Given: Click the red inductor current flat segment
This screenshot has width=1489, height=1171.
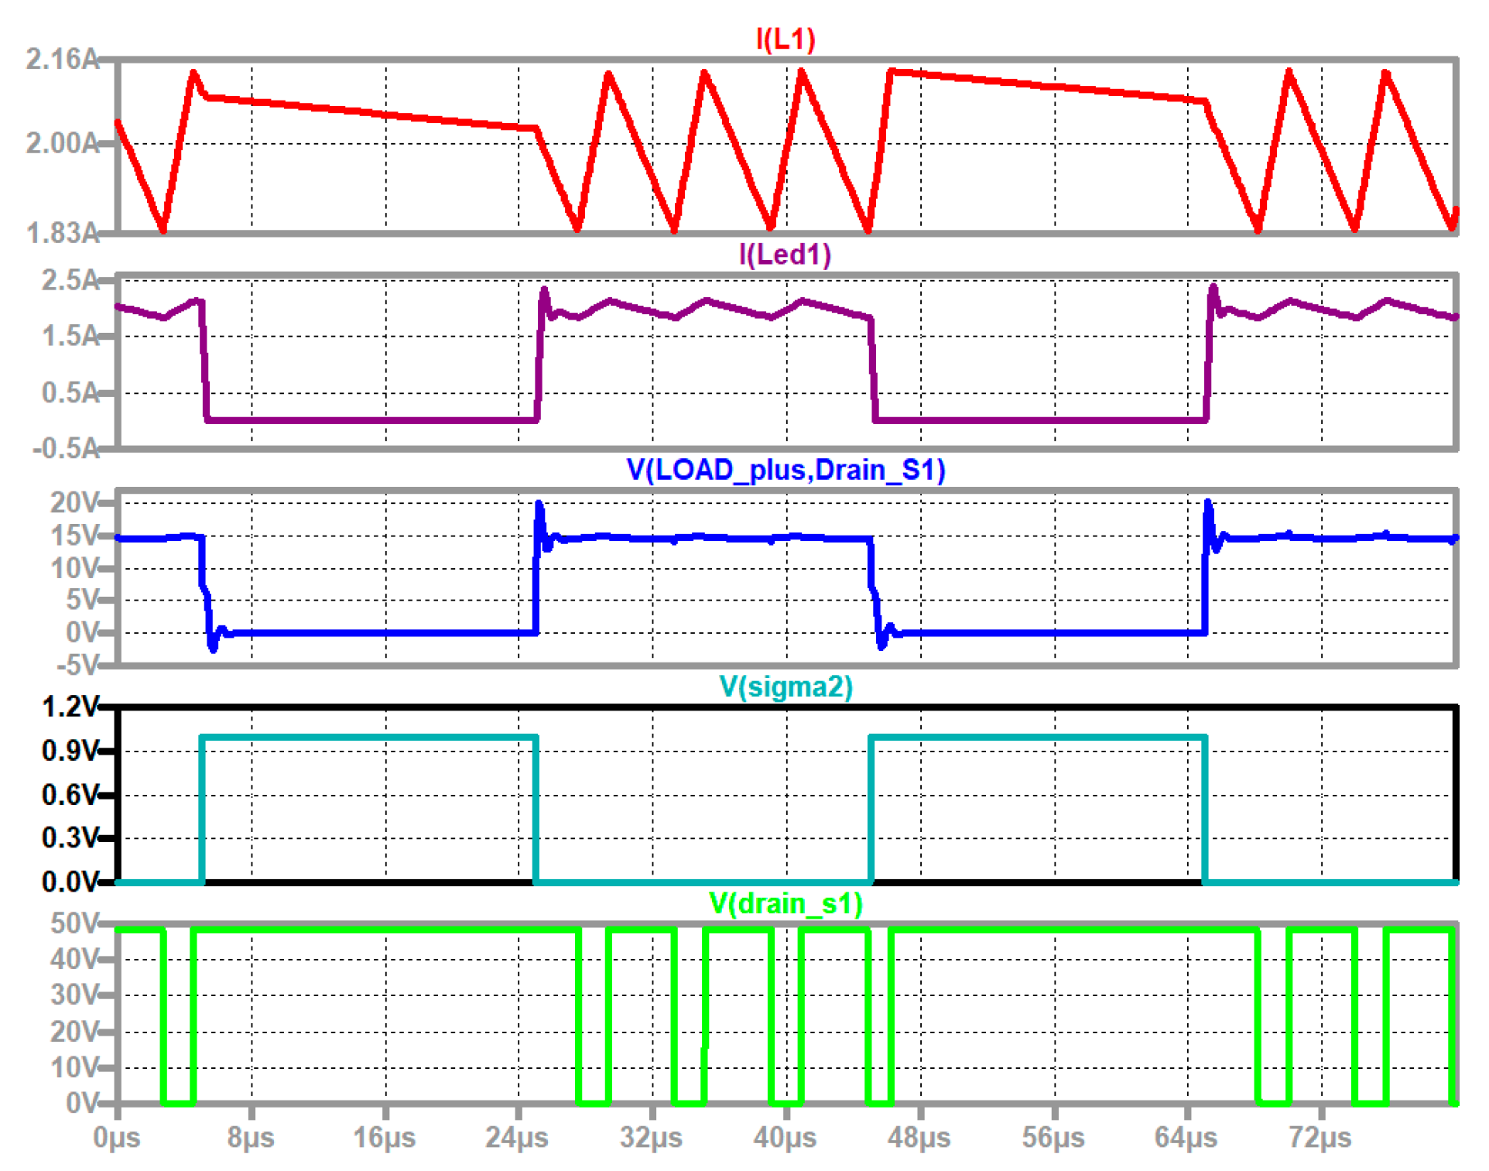Looking at the screenshot, I should coord(371,113).
